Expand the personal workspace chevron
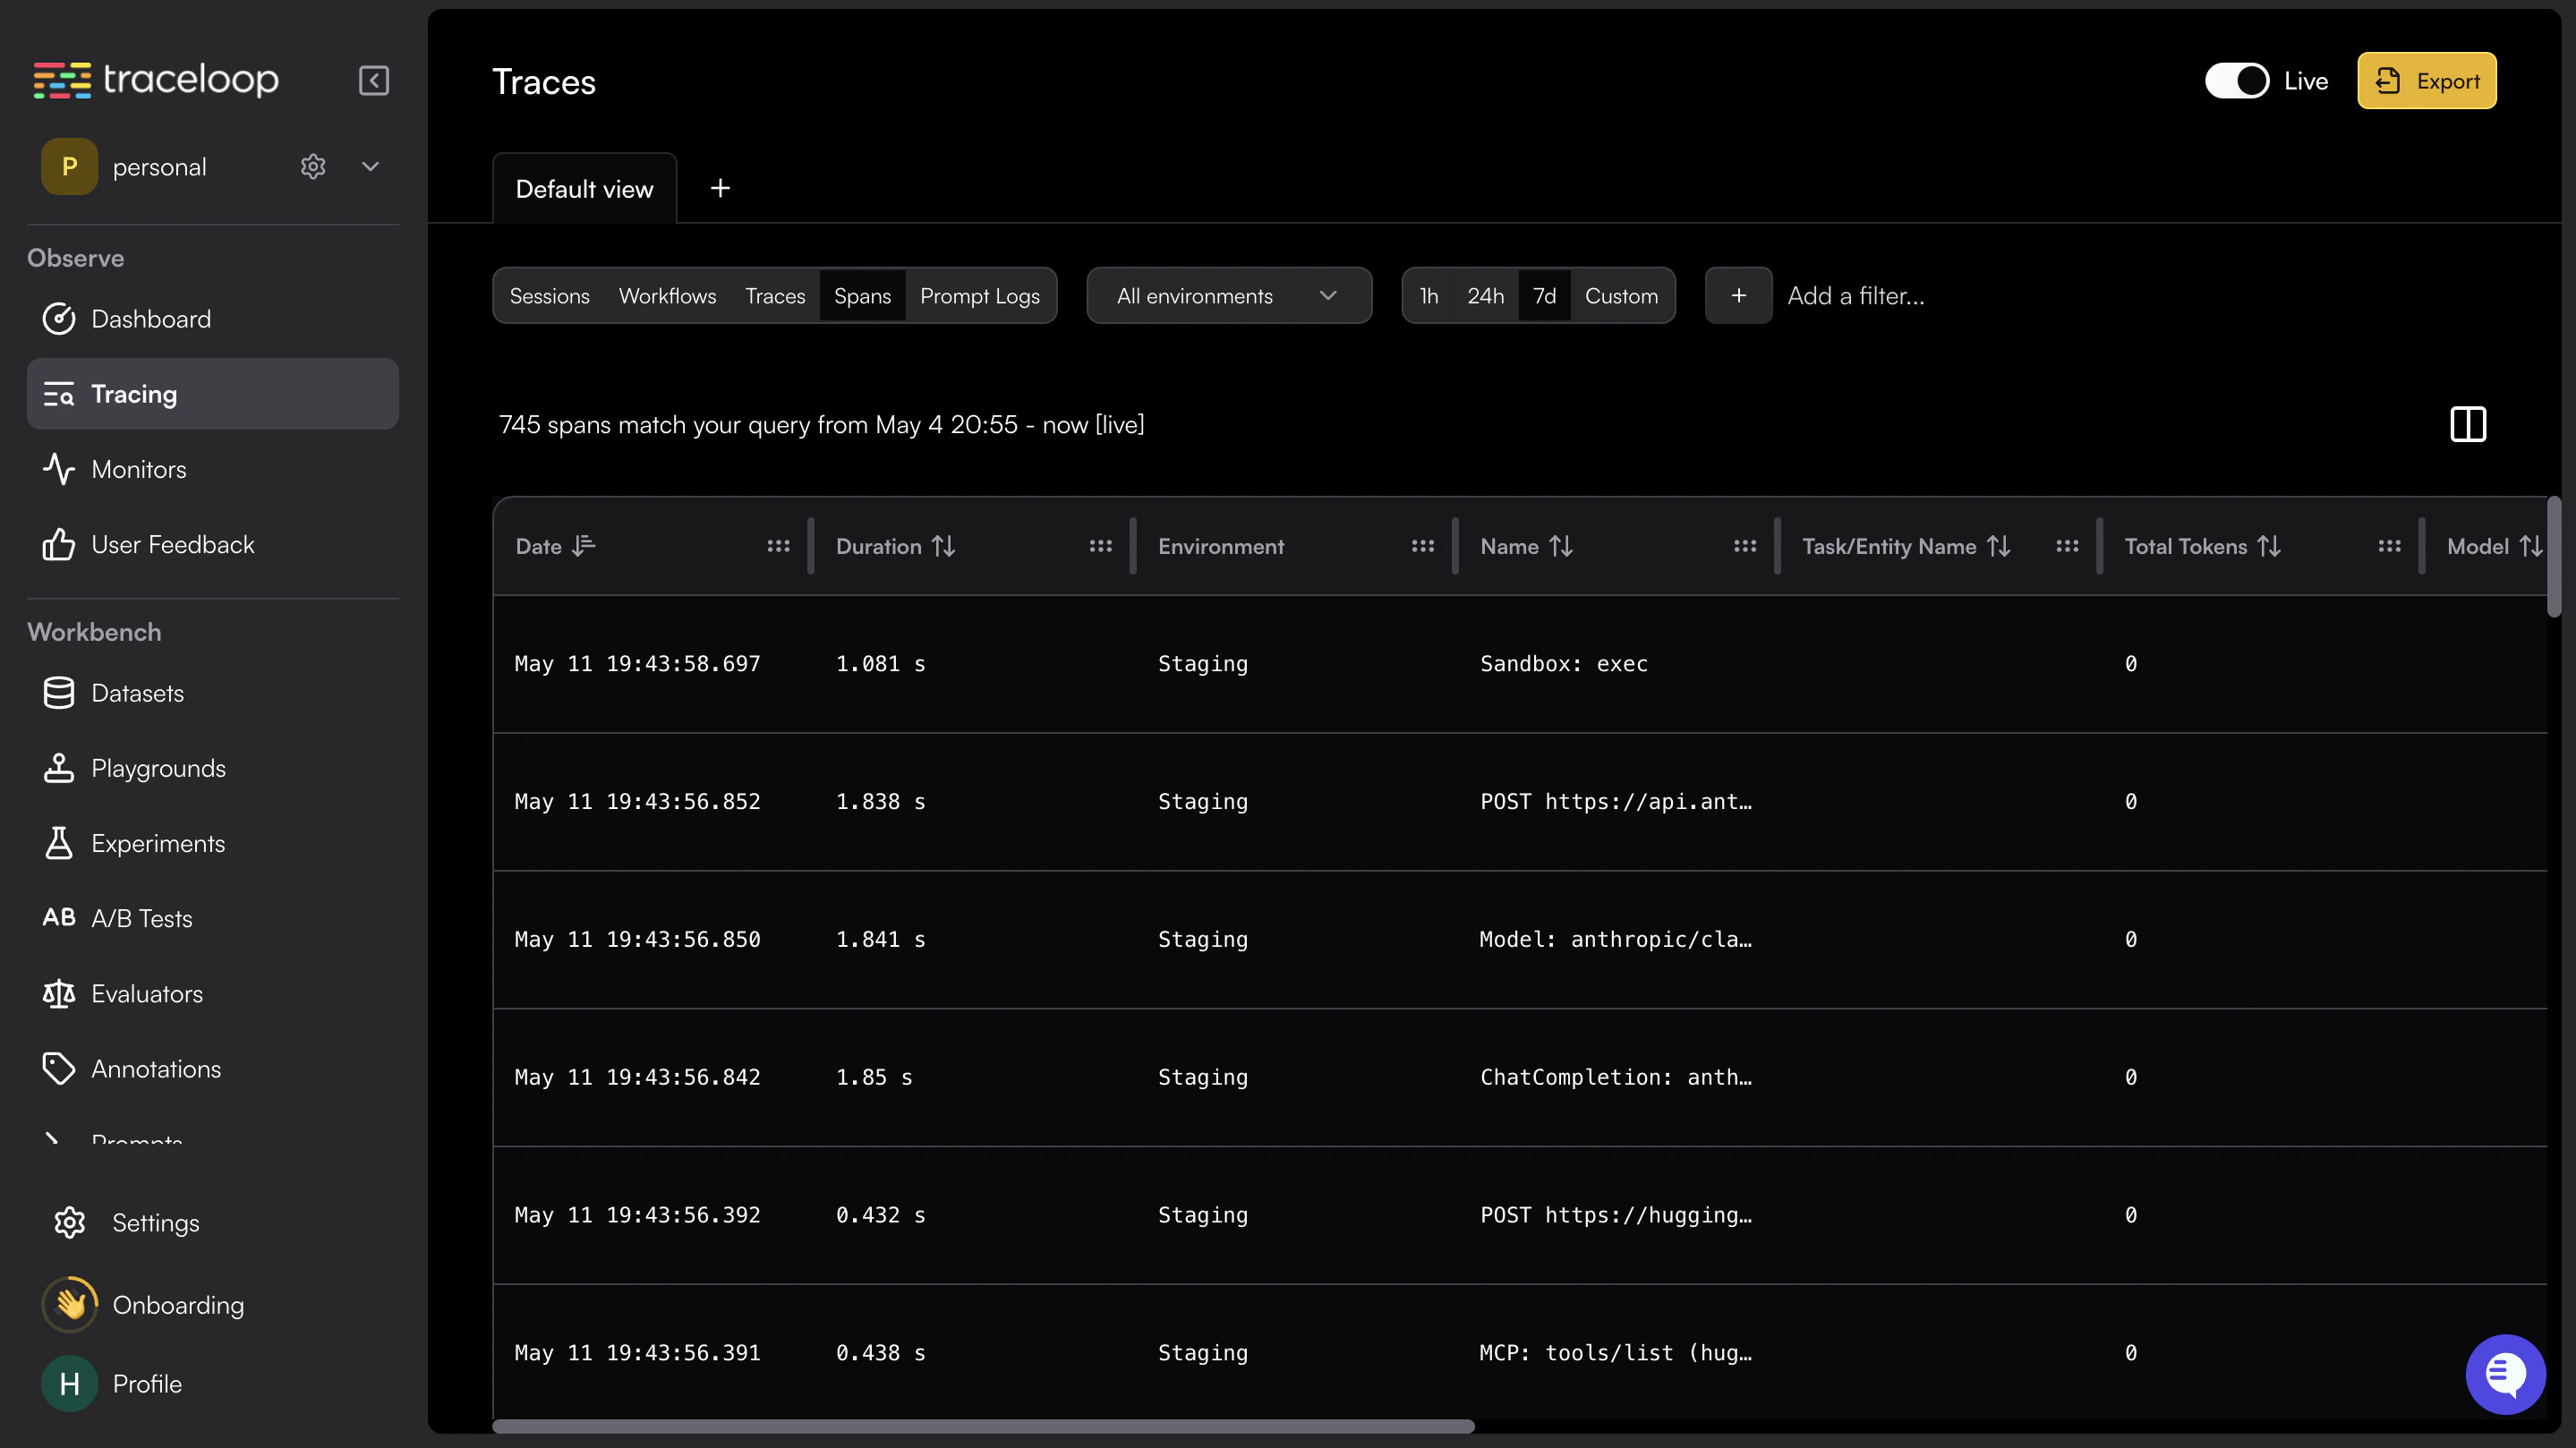Viewport: 2576px width, 1448px height. [x=370, y=166]
